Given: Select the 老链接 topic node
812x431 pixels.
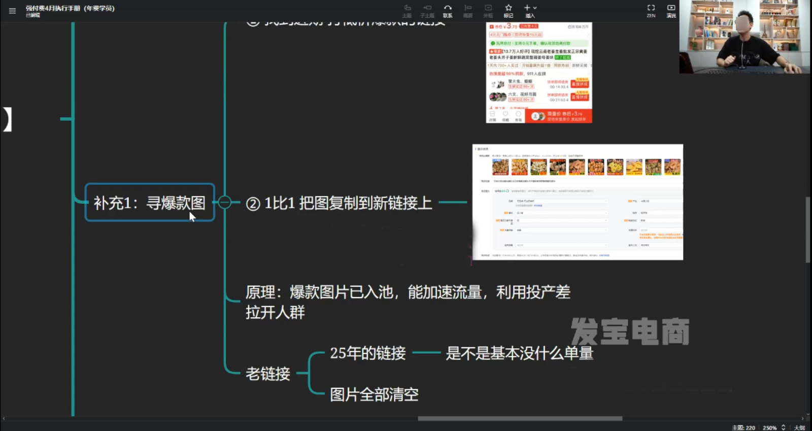Looking at the screenshot, I should pos(268,374).
